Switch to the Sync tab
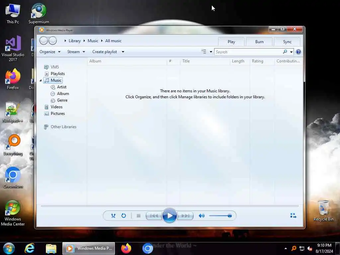 [x=287, y=42]
